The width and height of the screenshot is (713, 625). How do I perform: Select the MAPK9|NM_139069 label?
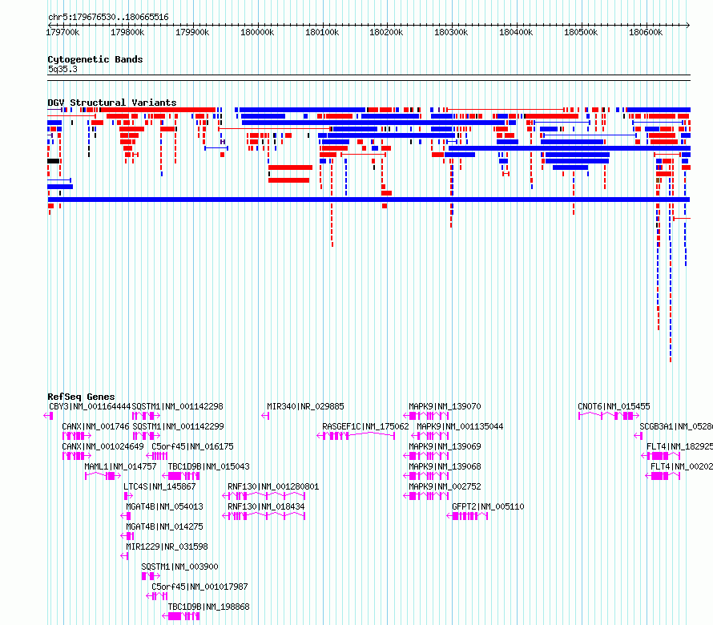[445, 446]
